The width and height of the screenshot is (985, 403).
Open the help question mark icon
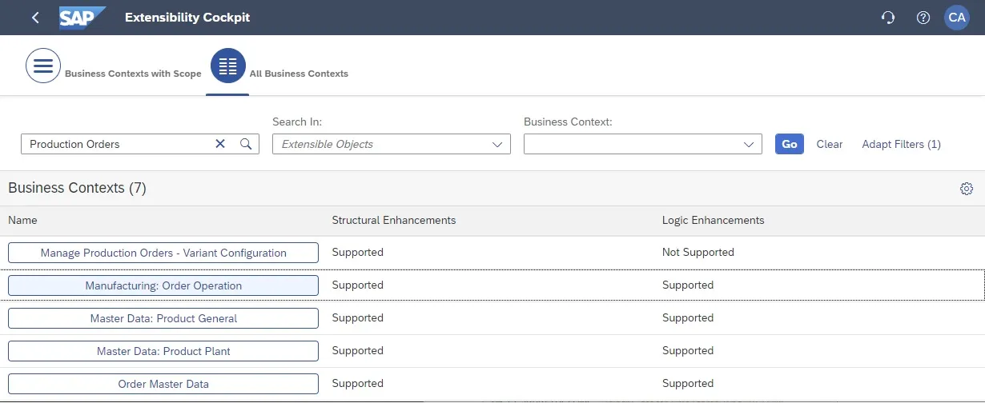click(x=923, y=18)
